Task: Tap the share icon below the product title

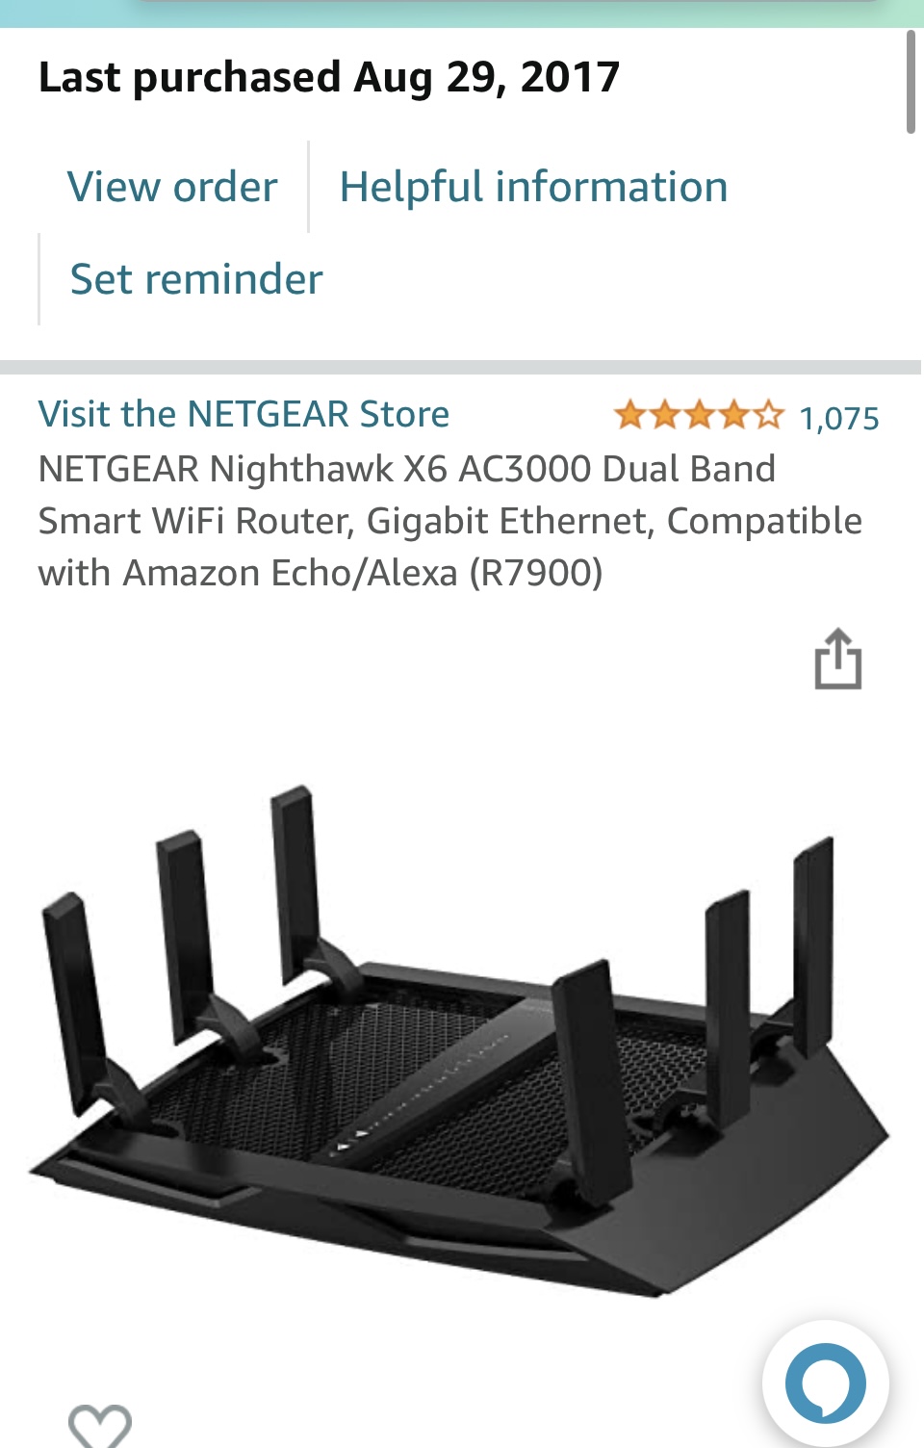Action: click(x=837, y=659)
